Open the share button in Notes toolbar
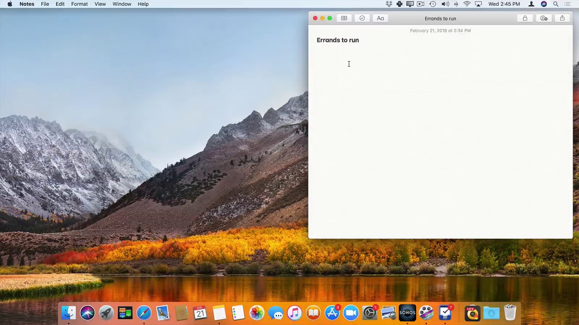579x325 pixels. click(x=562, y=19)
